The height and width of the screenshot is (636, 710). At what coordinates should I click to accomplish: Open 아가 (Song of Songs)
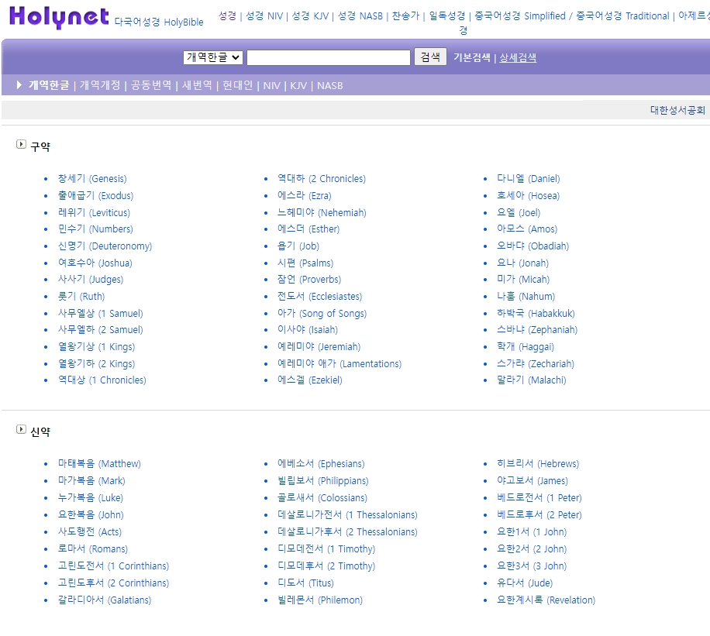pos(322,313)
